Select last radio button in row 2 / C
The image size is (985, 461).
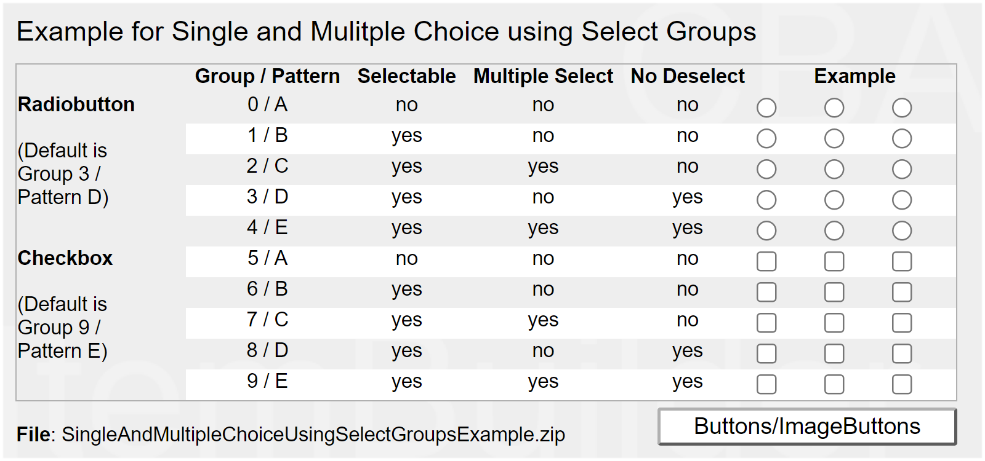[902, 170]
